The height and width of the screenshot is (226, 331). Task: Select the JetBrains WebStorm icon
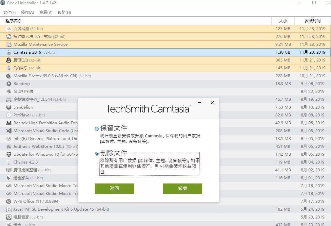coord(9,146)
